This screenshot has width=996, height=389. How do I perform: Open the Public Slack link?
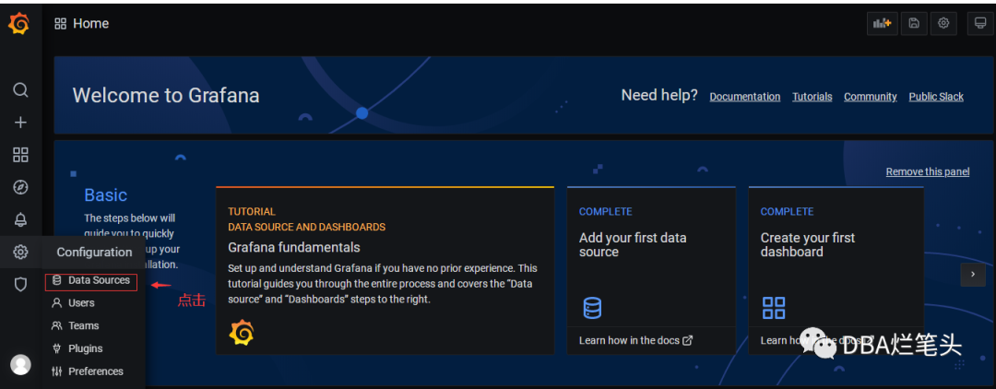[936, 97]
